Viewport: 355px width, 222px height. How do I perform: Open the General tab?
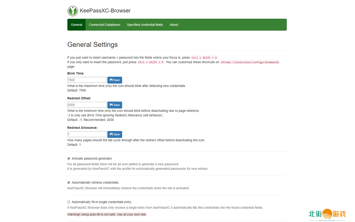(76, 25)
